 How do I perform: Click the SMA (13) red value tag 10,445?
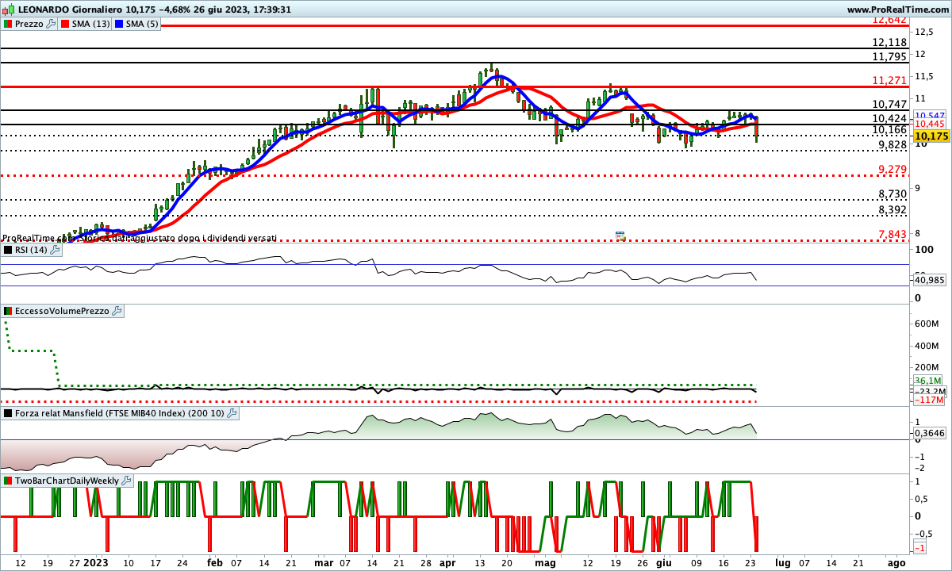click(x=930, y=124)
